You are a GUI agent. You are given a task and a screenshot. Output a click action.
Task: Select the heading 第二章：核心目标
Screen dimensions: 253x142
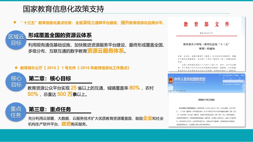point(50,79)
